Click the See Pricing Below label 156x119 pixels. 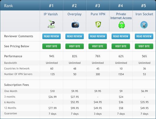16,46
